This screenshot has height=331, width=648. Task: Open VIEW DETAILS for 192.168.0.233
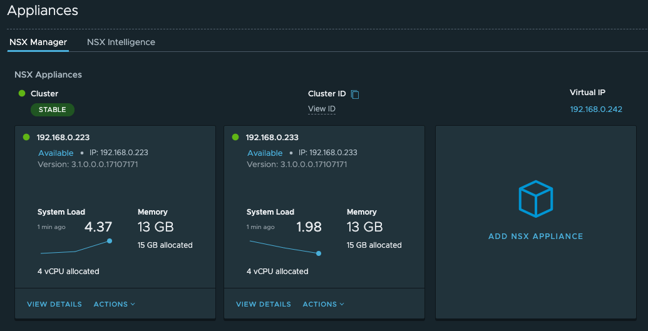(264, 304)
